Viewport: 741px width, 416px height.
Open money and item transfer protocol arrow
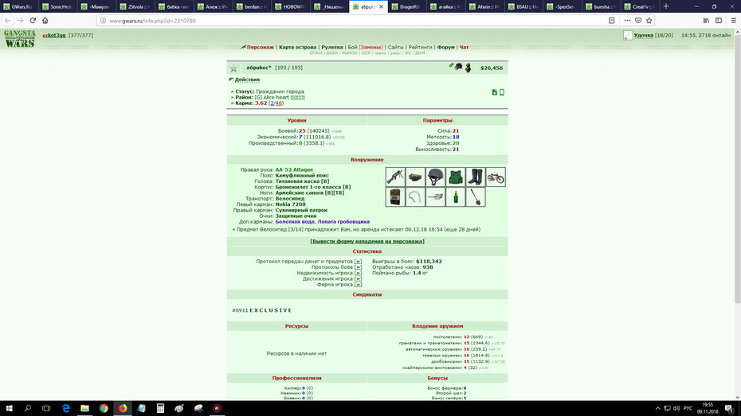[358, 262]
